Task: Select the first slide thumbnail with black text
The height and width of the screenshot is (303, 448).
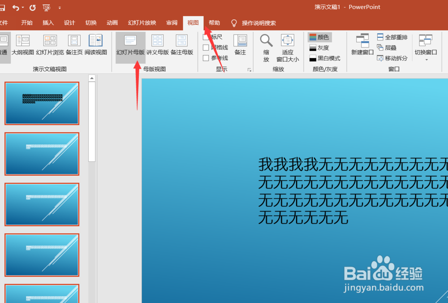Action: [42, 104]
